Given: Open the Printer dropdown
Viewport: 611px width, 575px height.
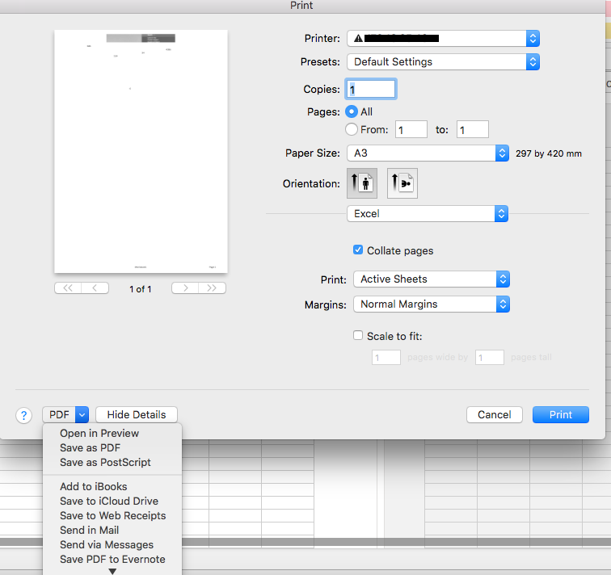Looking at the screenshot, I should [x=443, y=38].
